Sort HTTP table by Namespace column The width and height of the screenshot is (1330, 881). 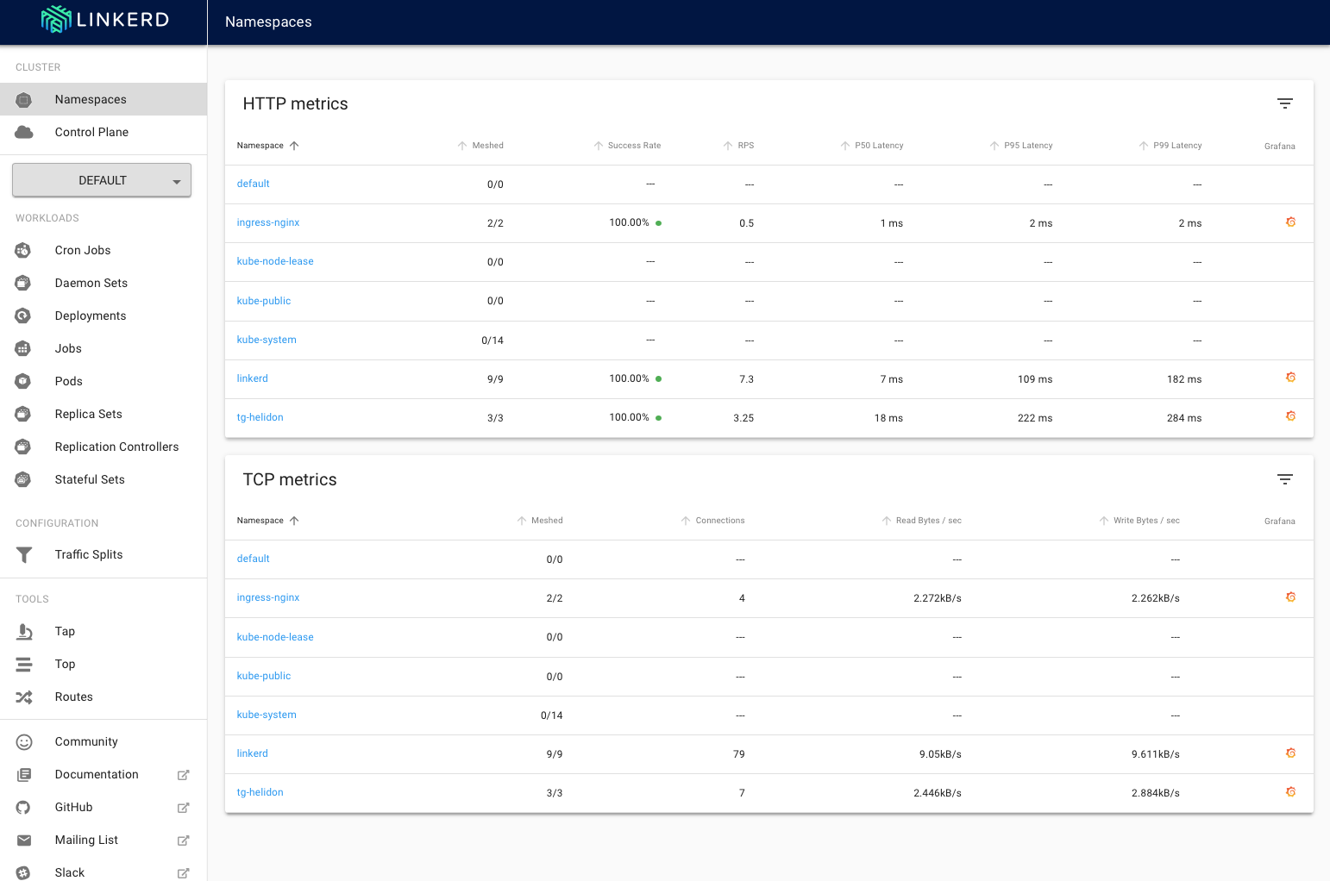coord(267,146)
